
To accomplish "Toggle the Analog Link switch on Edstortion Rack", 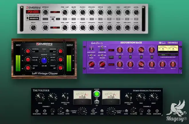I will (x=102, y=47).
